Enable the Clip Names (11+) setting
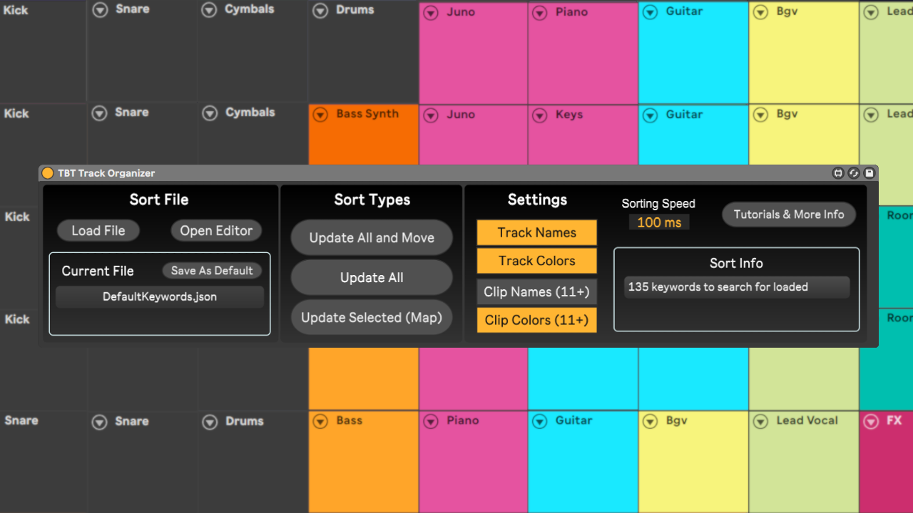Image resolution: width=913 pixels, height=513 pixels. click(x=537, y=292)
